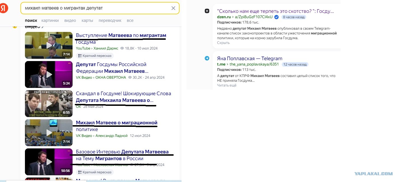Expand Читать ещё under Telegram snippet
The width and height of the screenshot is (400, 182).
point(227,85)
